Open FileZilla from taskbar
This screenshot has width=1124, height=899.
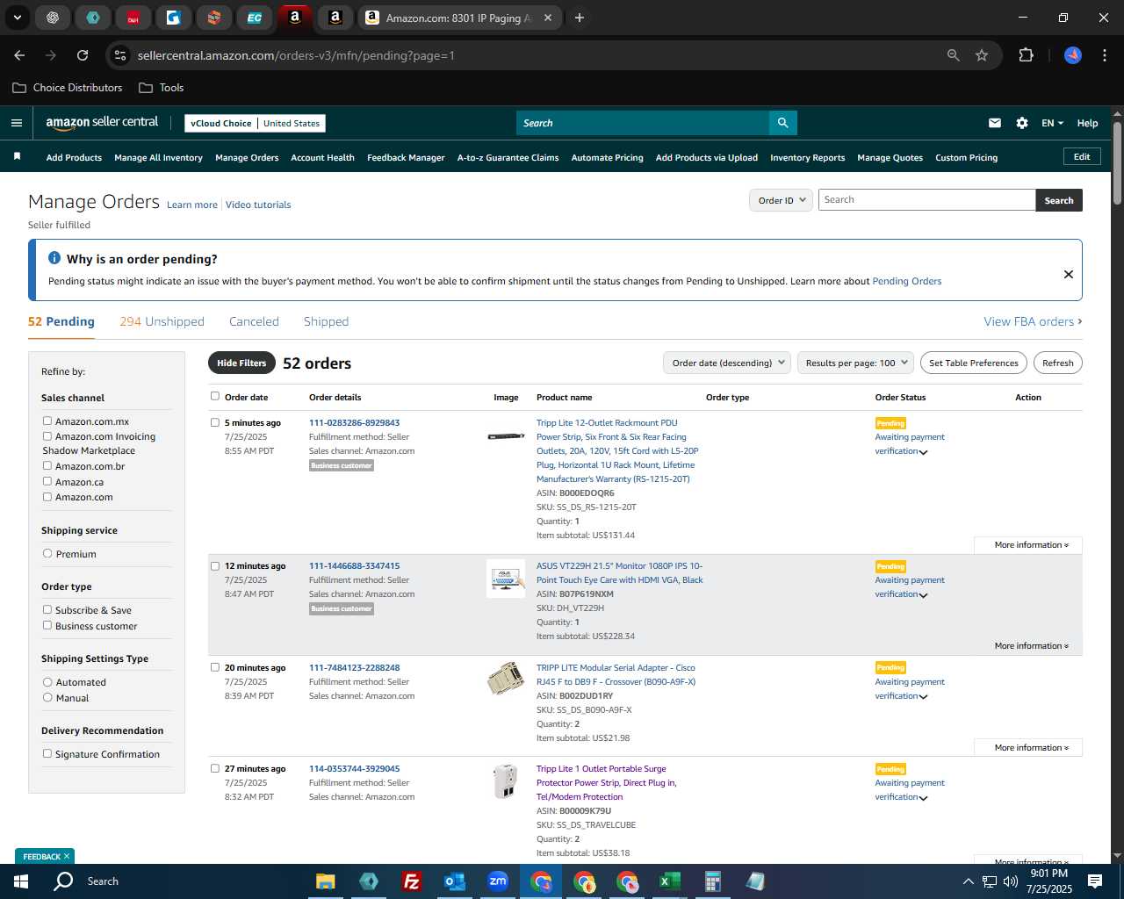(411, 881)
